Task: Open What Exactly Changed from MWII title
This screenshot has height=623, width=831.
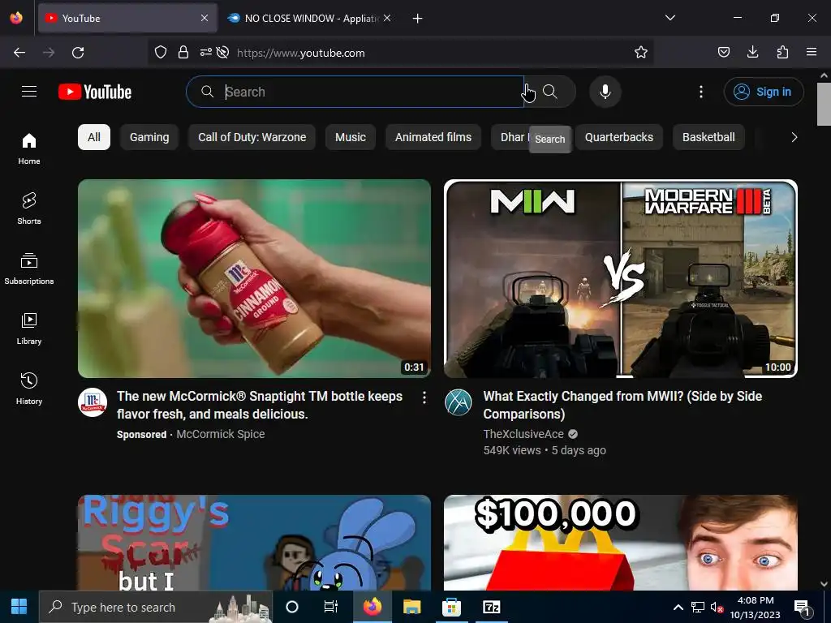Action: coord(622,405)
